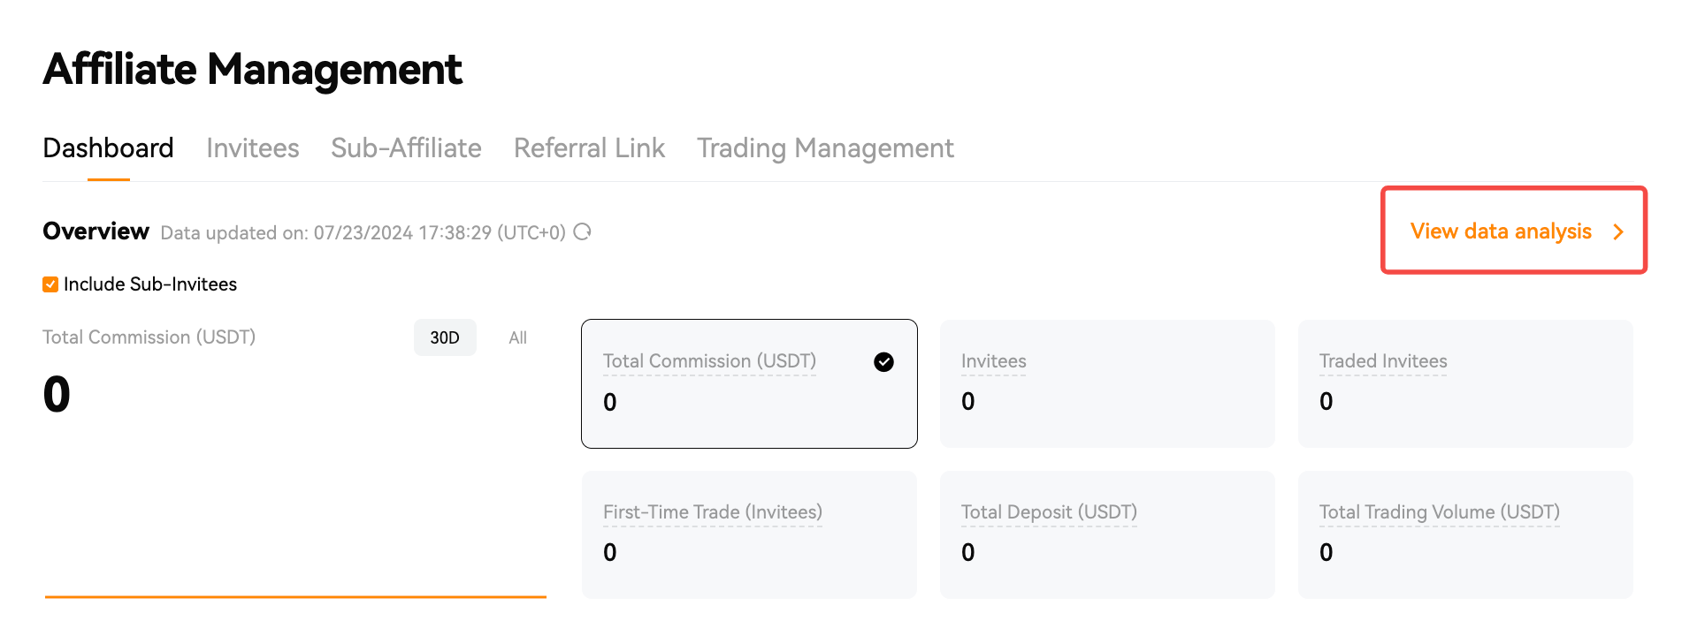Select the Dashboard tab
Image resolution: width=1682 pixels, height=636 pixels.
coord(108,148)
